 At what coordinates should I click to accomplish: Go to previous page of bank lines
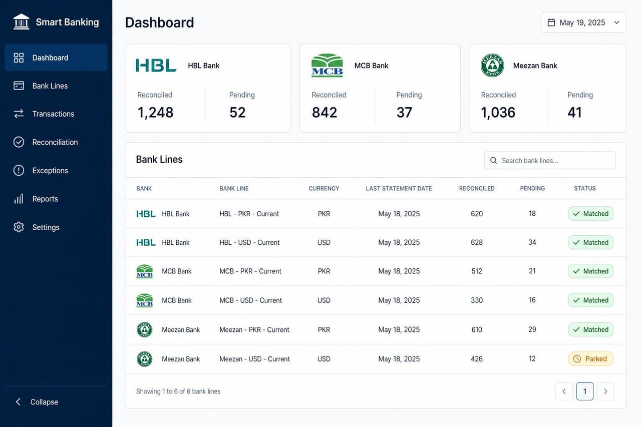point(564,391)
